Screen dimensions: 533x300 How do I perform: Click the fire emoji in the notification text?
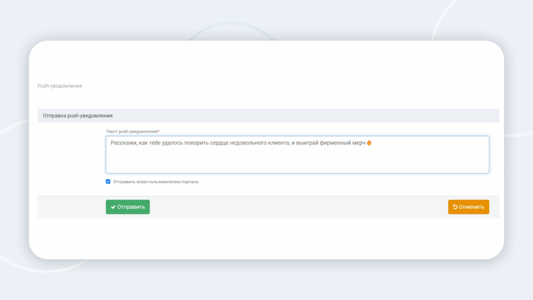(369, 143)
